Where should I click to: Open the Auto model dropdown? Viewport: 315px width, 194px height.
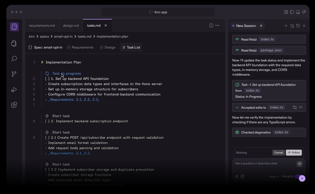pyautogui.click(x=274, y=177)
